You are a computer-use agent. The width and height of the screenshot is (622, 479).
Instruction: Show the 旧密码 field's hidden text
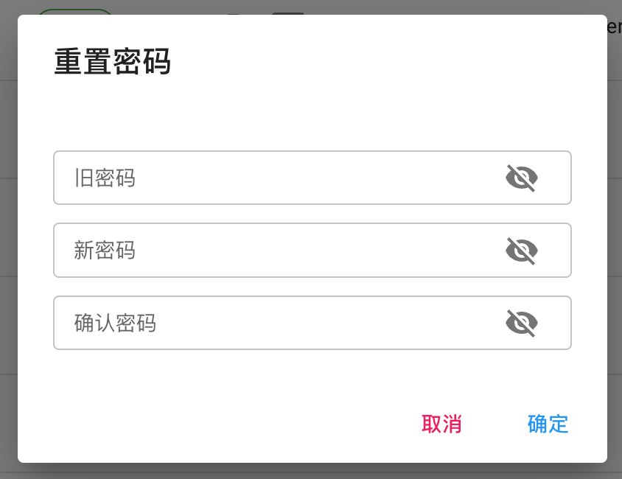522,178
